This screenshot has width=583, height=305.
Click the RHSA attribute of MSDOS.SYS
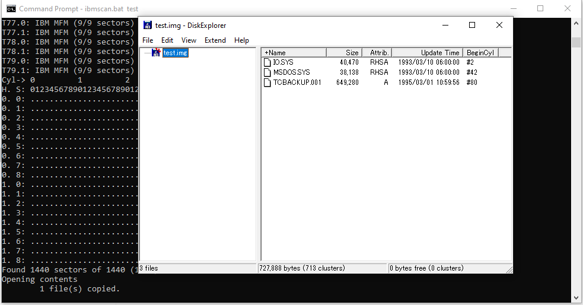click(x=379, y=72)
